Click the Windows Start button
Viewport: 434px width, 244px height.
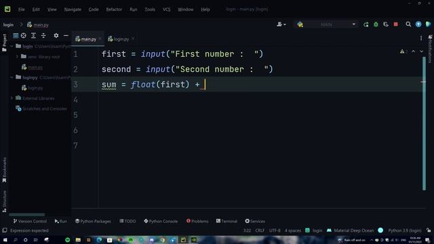5,240
